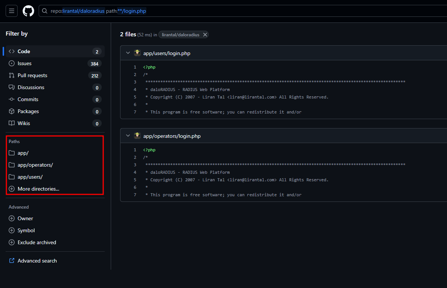Add a Symbol filter
Image resolution: width=447 pixels, height=288 pixels.
click(x=55, y=231)
